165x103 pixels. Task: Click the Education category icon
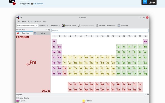(x=32, y=4)
